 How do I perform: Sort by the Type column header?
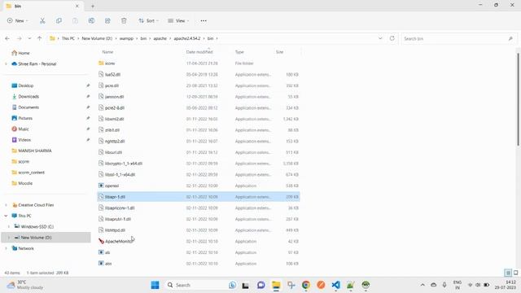click(x=239, y=52)
